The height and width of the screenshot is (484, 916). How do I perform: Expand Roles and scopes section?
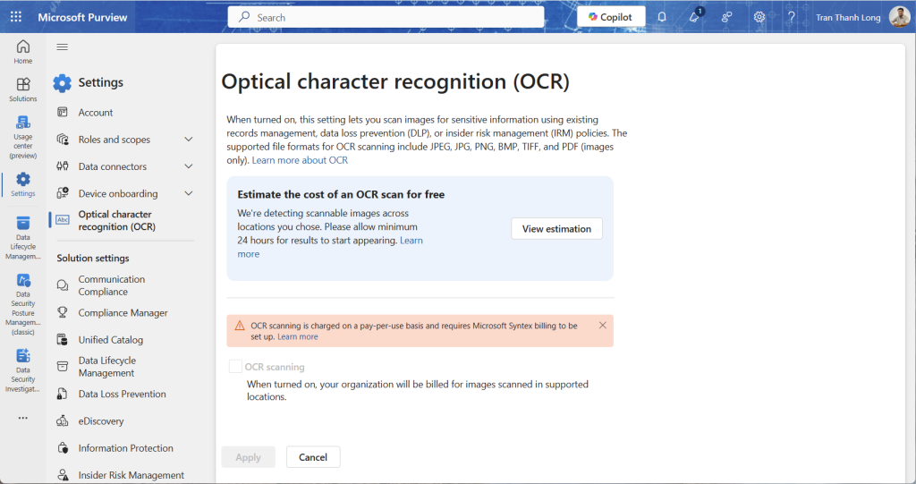click(x=189, y=140)
